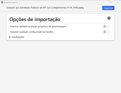Close the Importar arquivo dialog
This screenshot has height=93, width=121.
118,2
